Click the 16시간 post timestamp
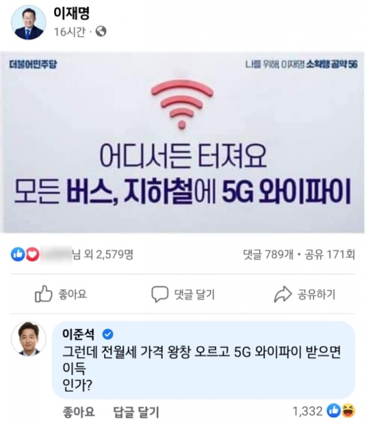This screenshot has width=366, height=424. (69, 32)
